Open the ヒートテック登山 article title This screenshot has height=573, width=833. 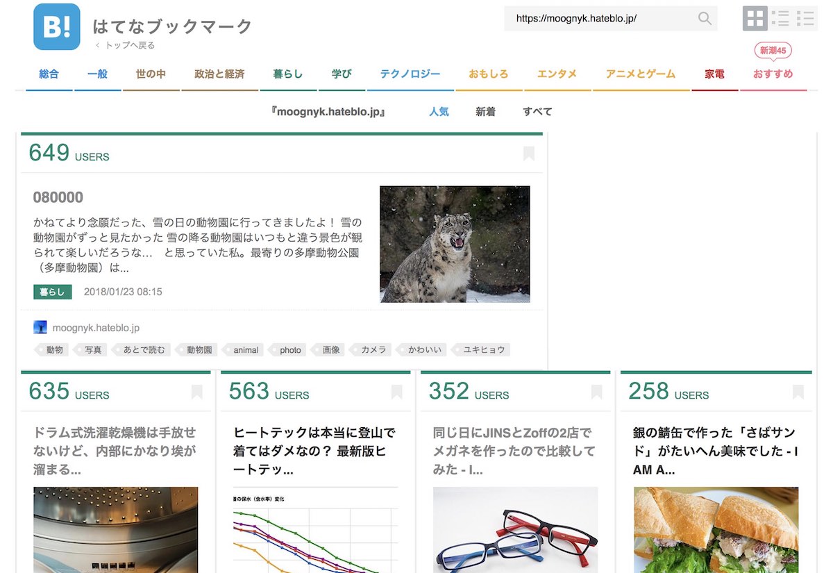pos(315,451)
